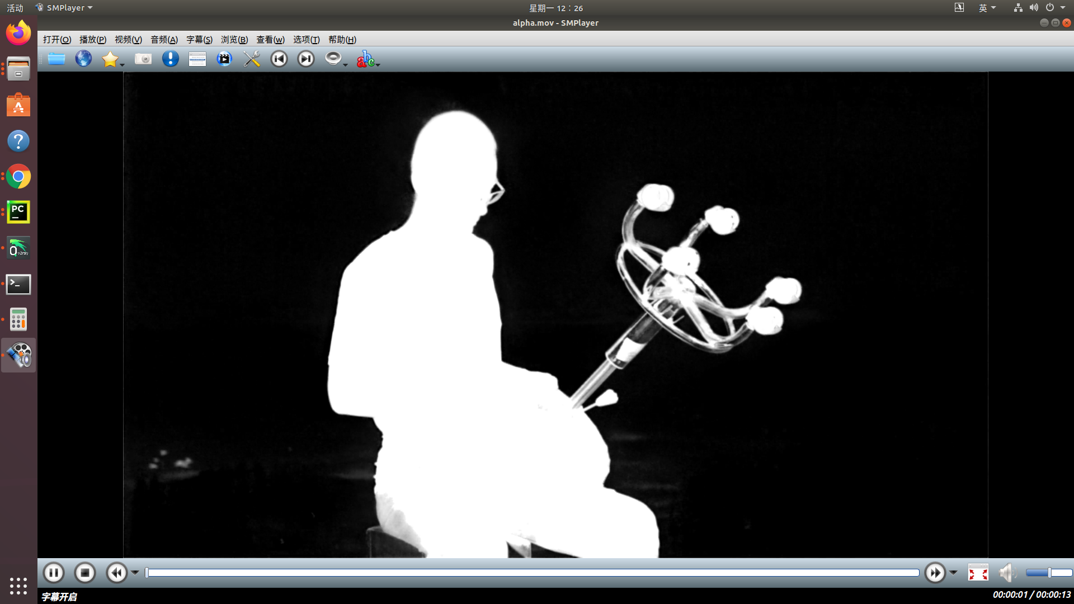Jump to previous track in the toolbar

click(x=279, y=59)
